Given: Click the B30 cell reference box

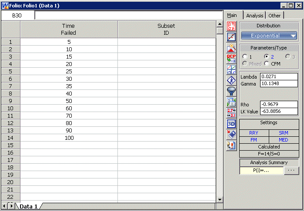Looking at the screenshot, I should (17, 15).
